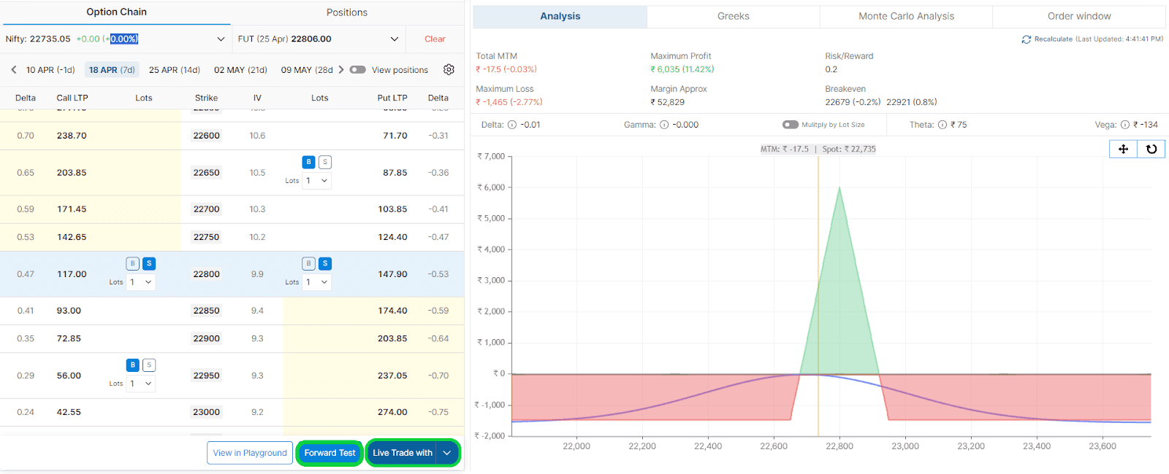
Task: Go to previous expiry dates arrow
Action: coord(14,70)
